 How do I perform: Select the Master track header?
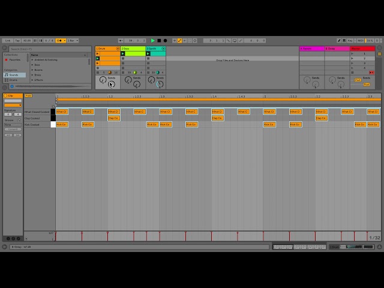(x=362, y=49)
